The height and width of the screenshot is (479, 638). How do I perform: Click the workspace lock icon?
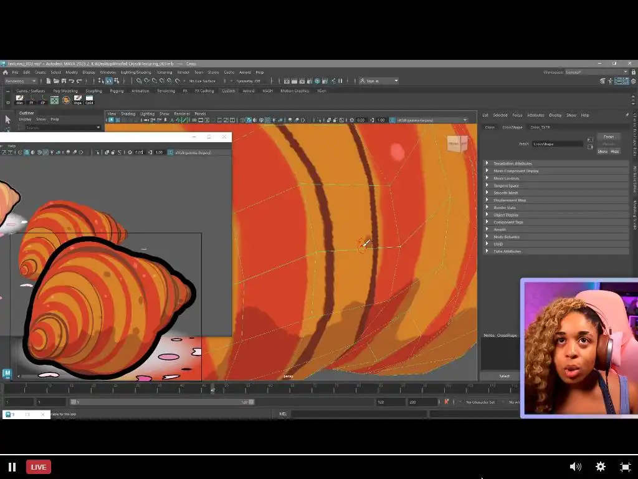point(634,72)
